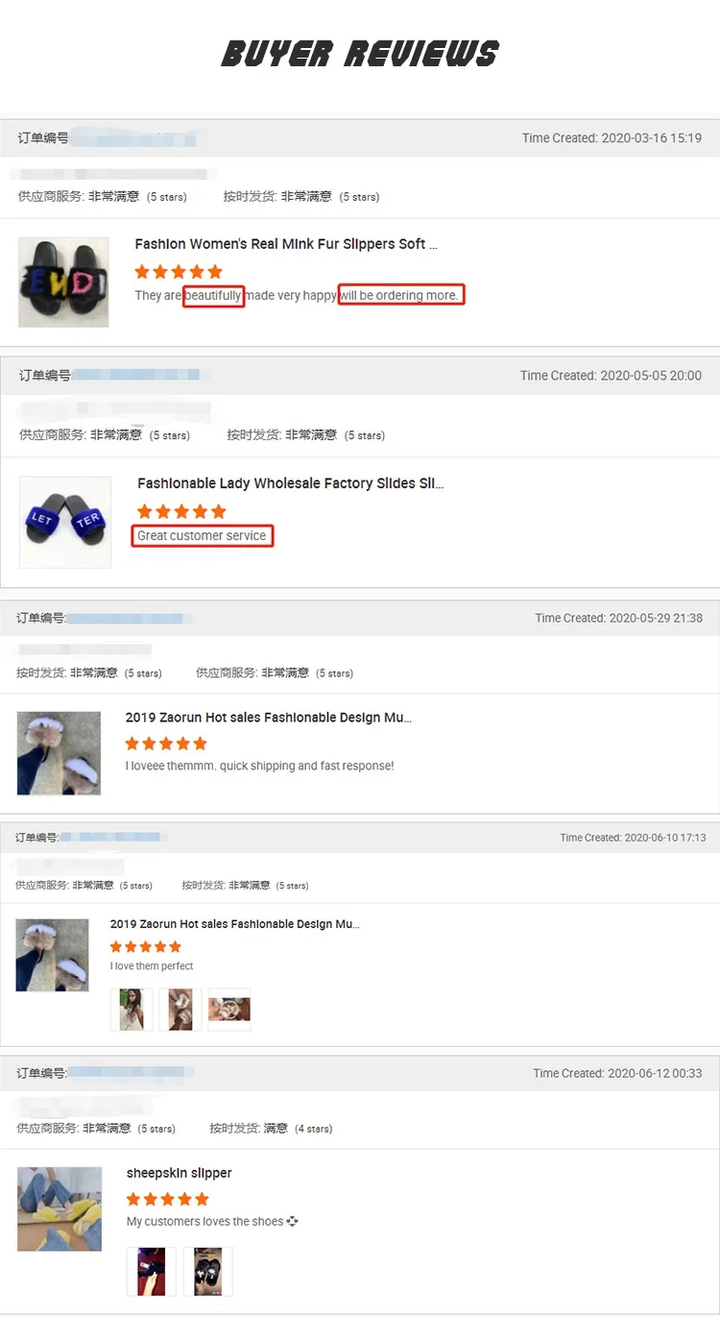Image resolution: width=720 pixels, height=1318 pixels.
Task: Open first '2019 Zaorun Hot sales' product title
Action: tap(269, 718)
